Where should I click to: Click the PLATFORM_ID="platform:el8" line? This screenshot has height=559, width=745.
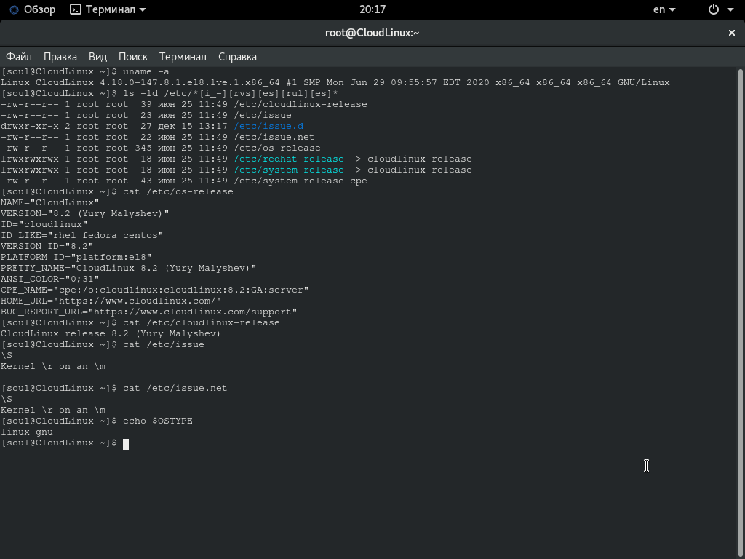point(76,257)
